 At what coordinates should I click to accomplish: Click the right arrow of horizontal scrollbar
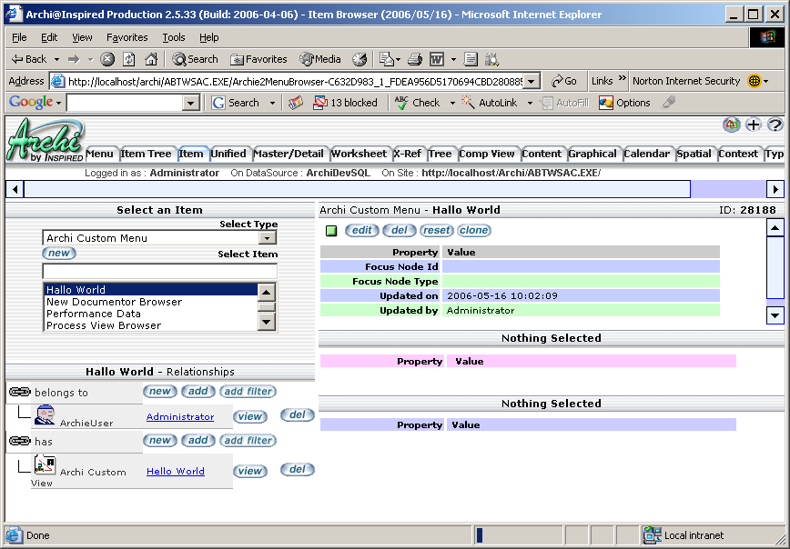pyautogui.click(x=775, y=189)
